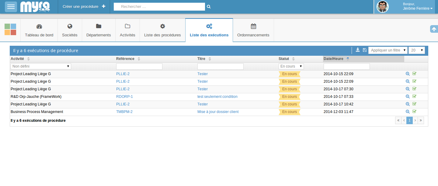Click the Business Process Management cell
This screenshot has height=186, width=438.
[x=37, y=112]
